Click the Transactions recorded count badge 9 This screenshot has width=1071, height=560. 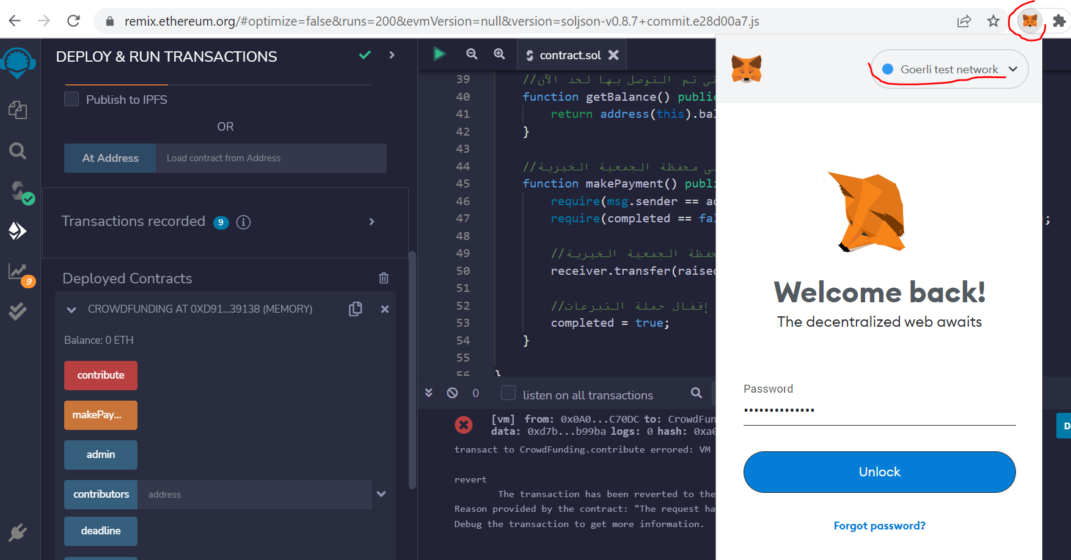point(221,222)
